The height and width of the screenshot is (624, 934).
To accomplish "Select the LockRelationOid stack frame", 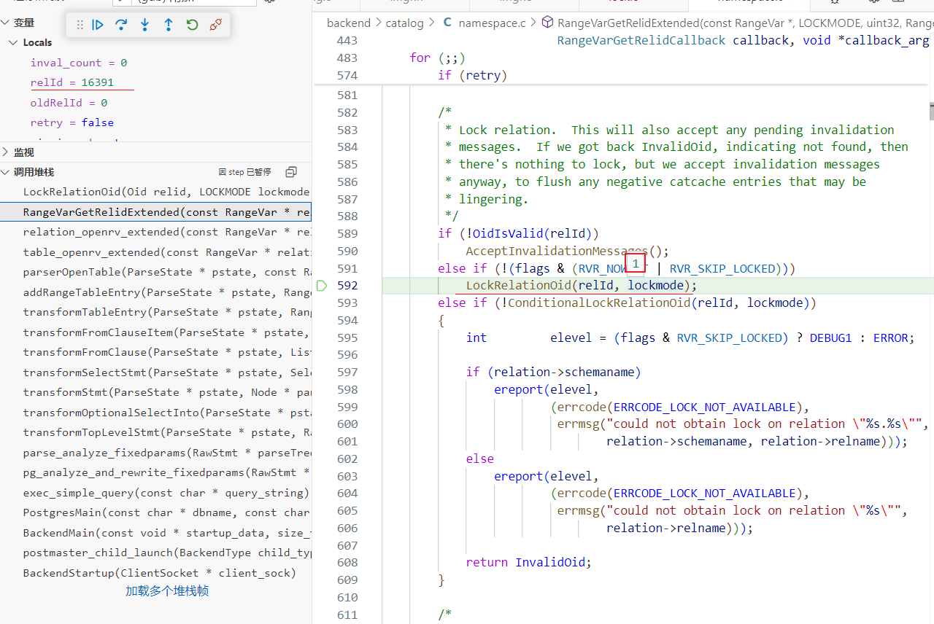I will pos(166,192).
